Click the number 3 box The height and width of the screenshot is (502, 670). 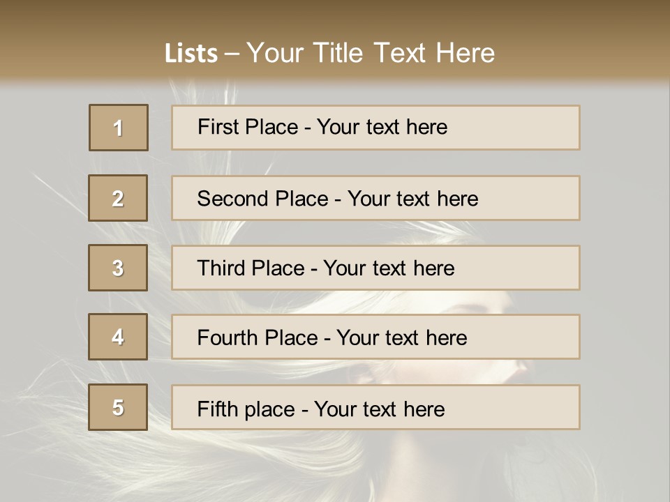(118, 268)
